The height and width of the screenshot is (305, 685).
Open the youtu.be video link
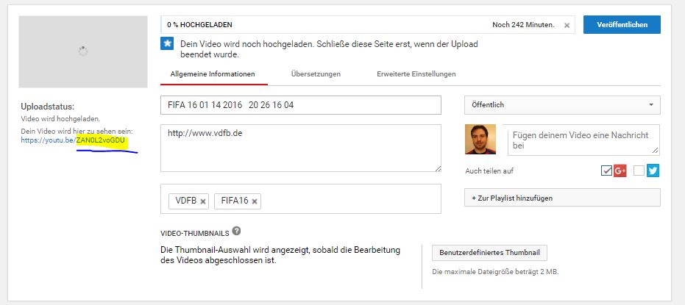[x=75, y=139]
